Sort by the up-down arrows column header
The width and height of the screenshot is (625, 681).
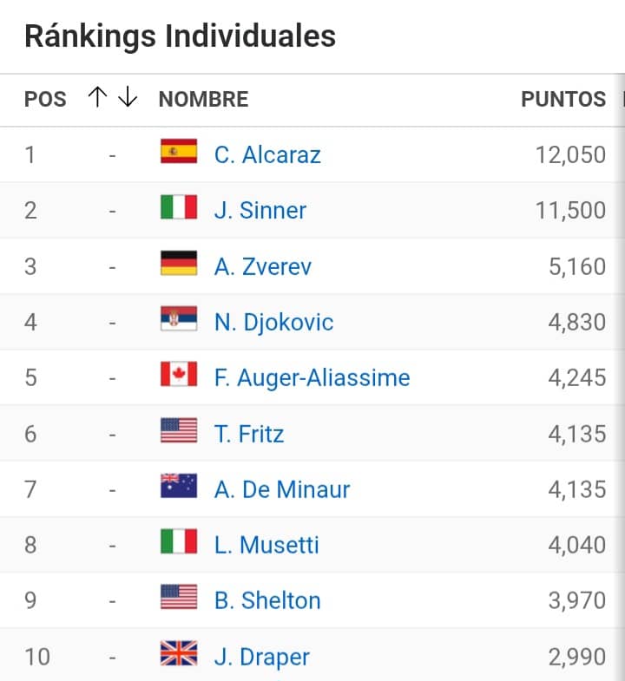click(113, 98)
